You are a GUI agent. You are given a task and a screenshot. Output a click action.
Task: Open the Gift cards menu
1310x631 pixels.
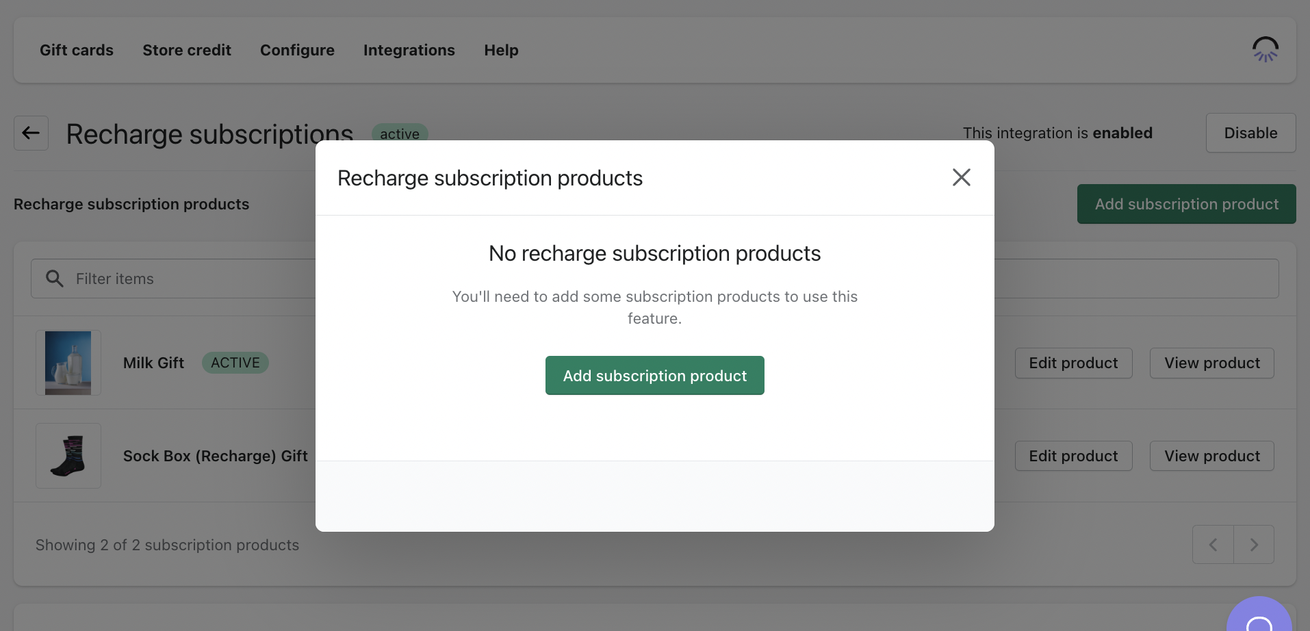pos(77,50)
